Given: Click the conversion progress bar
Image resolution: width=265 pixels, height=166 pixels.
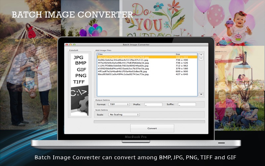Looking at the screenshot, I should point(149,122).
